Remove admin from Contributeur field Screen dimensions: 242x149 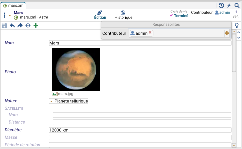tap(150, 32)
